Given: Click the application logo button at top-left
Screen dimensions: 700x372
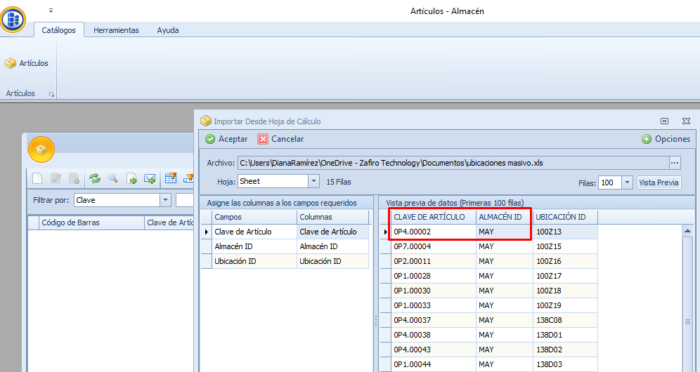Looking at the screenshot, I should (x=13, y=18).
